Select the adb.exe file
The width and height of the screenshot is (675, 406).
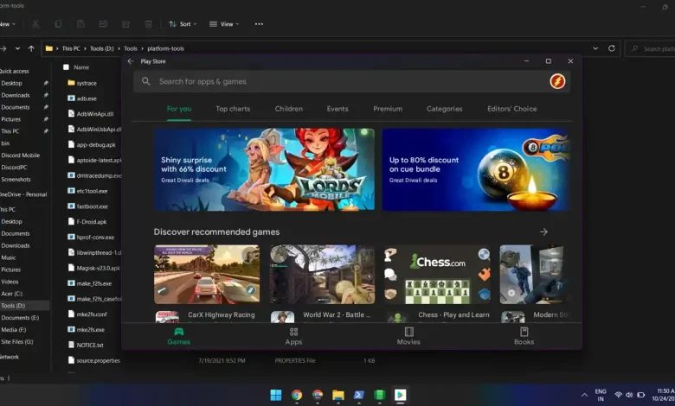pyautogui.click(x=87, y=98)
